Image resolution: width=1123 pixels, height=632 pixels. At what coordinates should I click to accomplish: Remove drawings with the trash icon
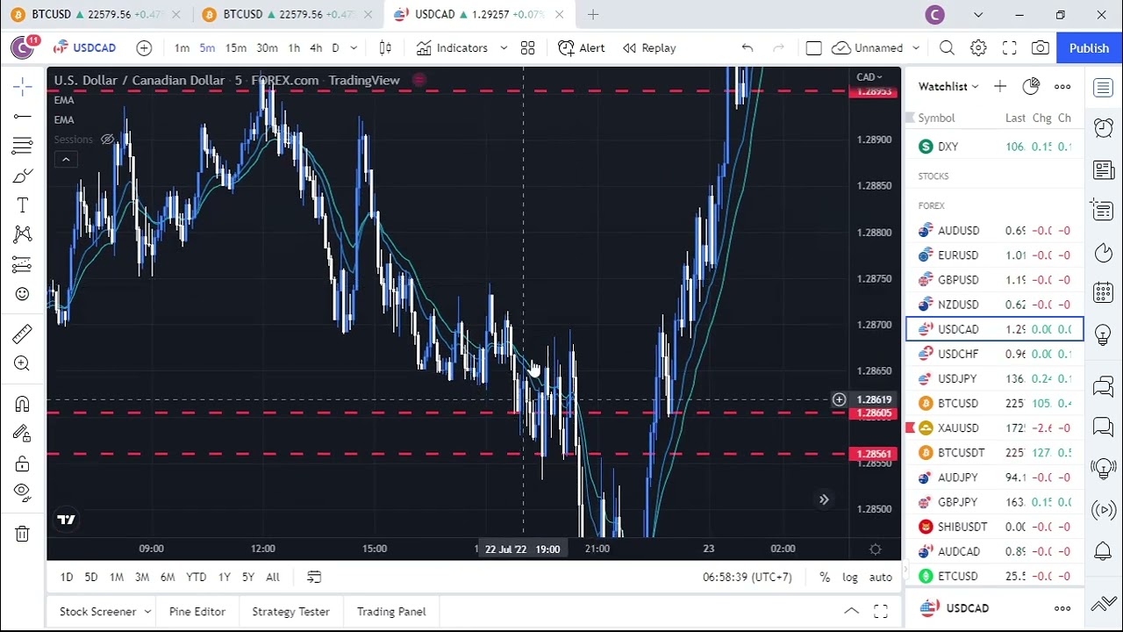pyautogui.click(x=22, y=533)
